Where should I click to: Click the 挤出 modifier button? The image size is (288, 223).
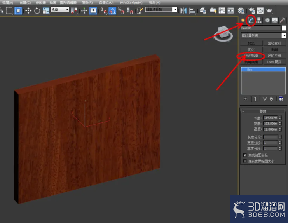[251, 43]
